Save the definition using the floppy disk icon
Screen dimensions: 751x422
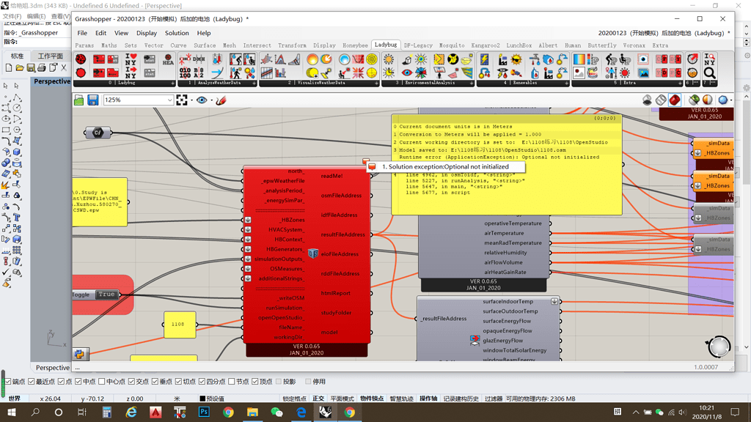click(x=92, y=100)
